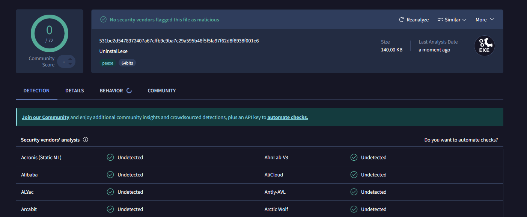
Task: Click the green checkmark next to Acronis Undetected
Action: point(110,157)
